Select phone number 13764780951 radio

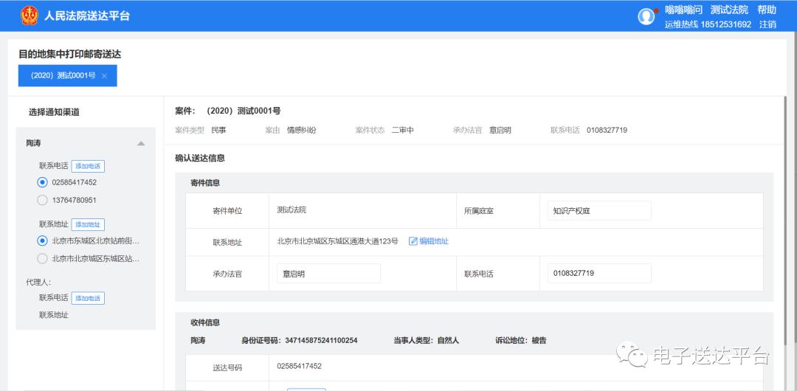pos(43,201)
